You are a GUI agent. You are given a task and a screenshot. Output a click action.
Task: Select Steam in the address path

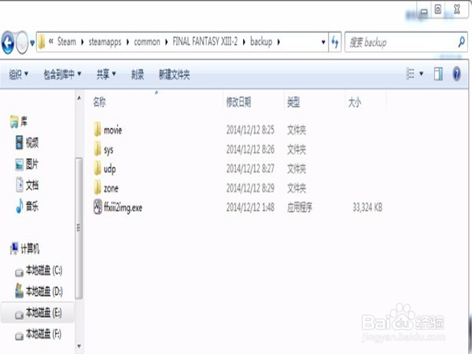pyautogui.click(x=67, y=42)
